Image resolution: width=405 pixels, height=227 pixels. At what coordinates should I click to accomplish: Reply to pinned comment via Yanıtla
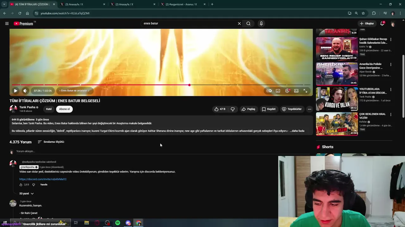(44, 185)
